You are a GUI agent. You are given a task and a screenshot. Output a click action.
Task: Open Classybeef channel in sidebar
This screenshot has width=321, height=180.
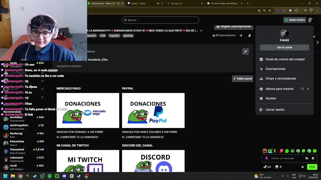24,151
